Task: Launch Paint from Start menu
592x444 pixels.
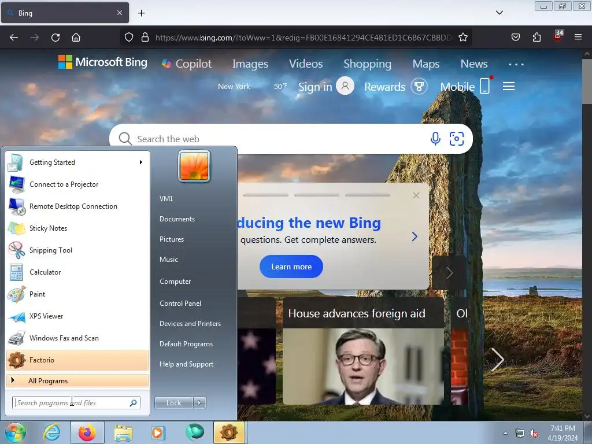Action: (77, 294)
